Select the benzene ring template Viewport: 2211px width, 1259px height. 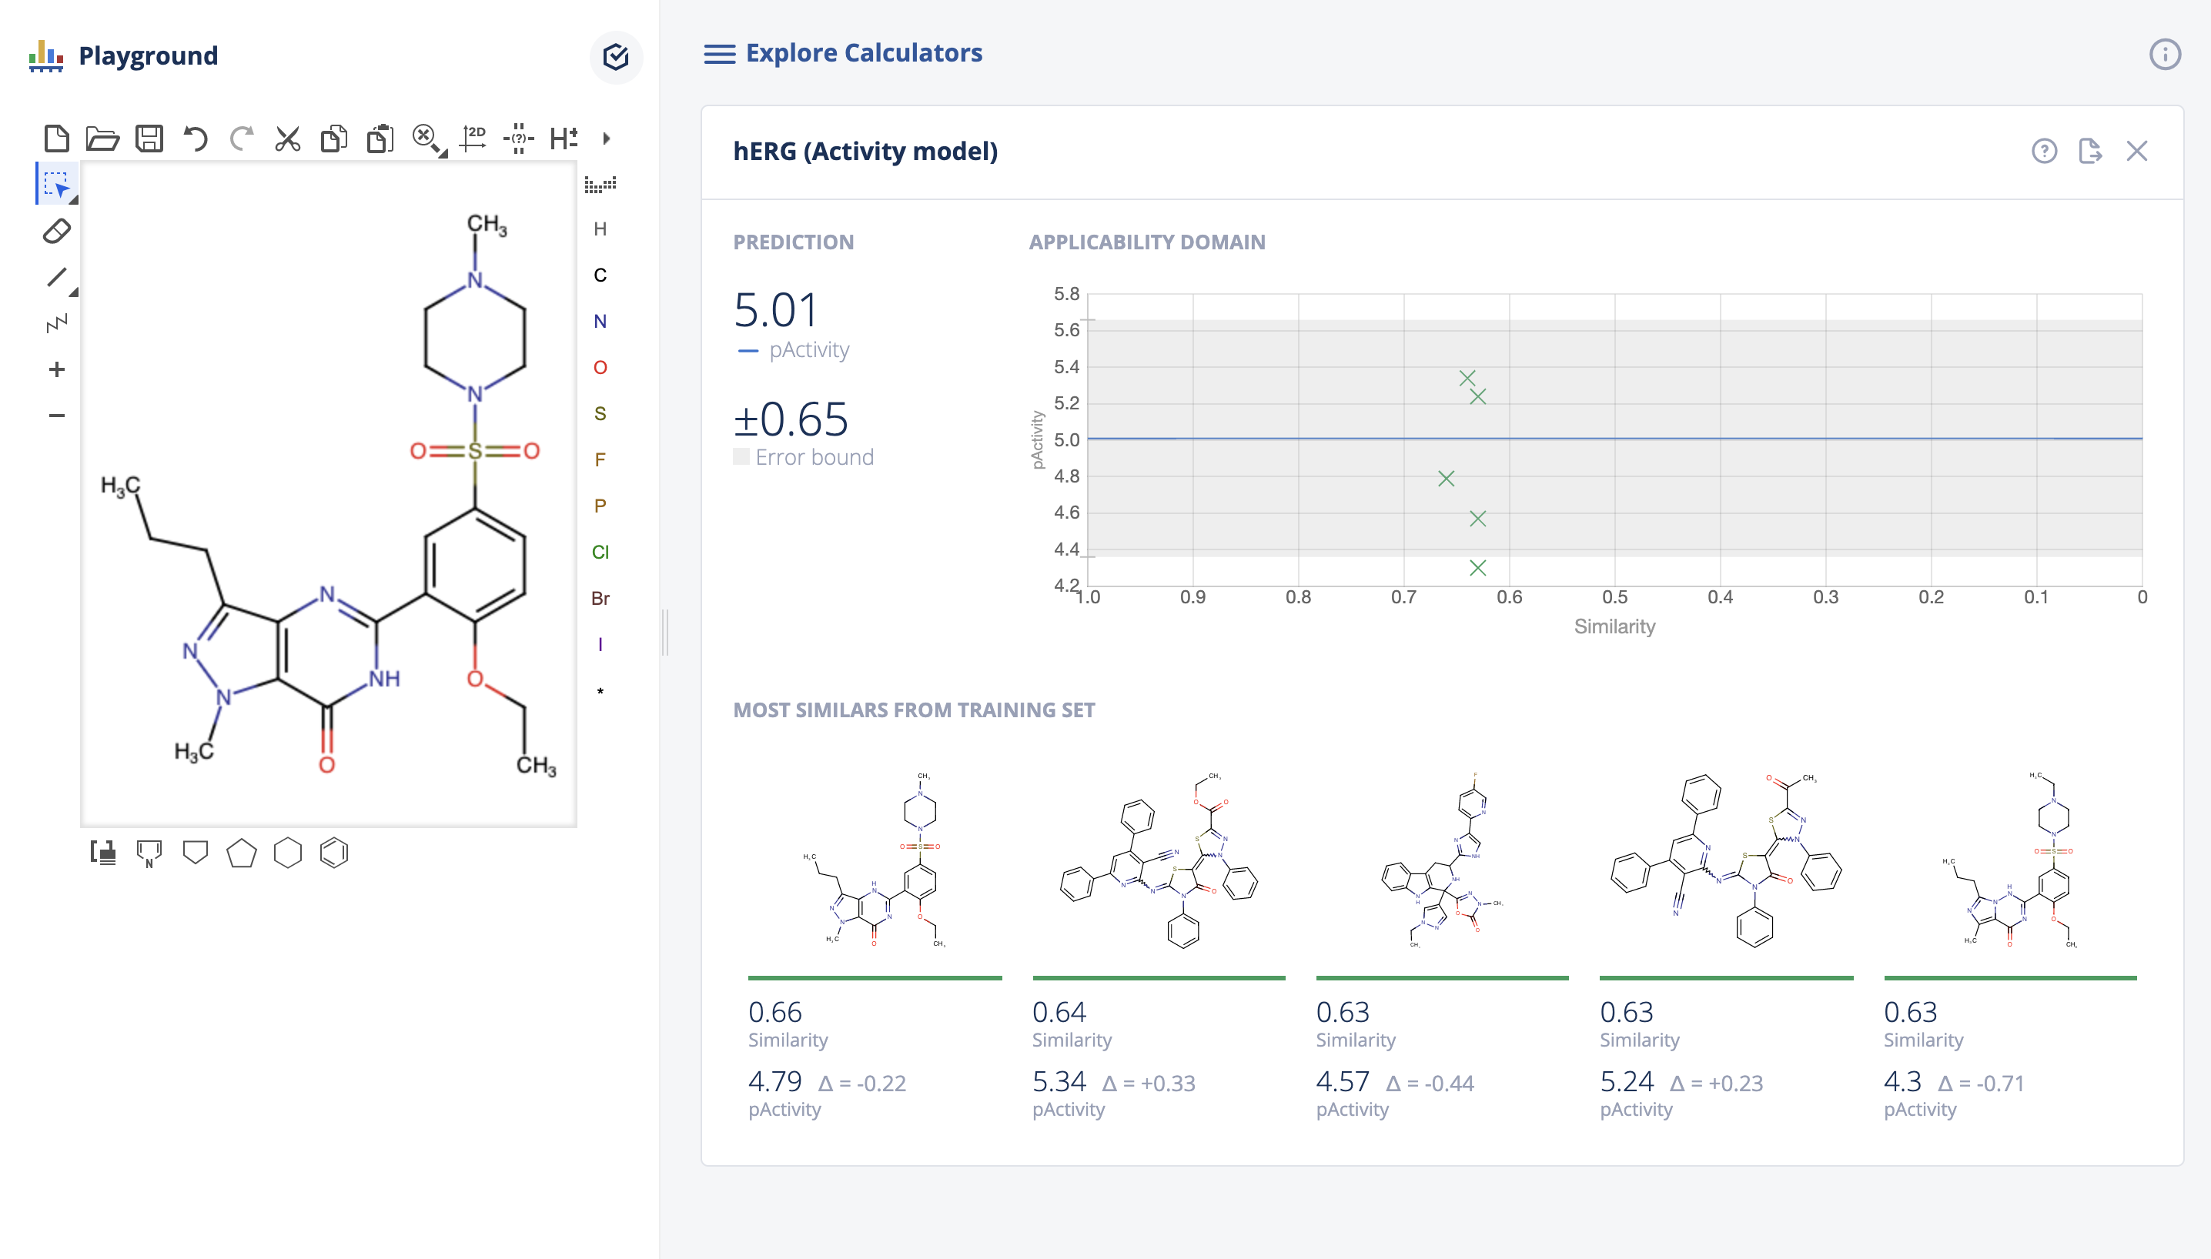coord(333,853)
